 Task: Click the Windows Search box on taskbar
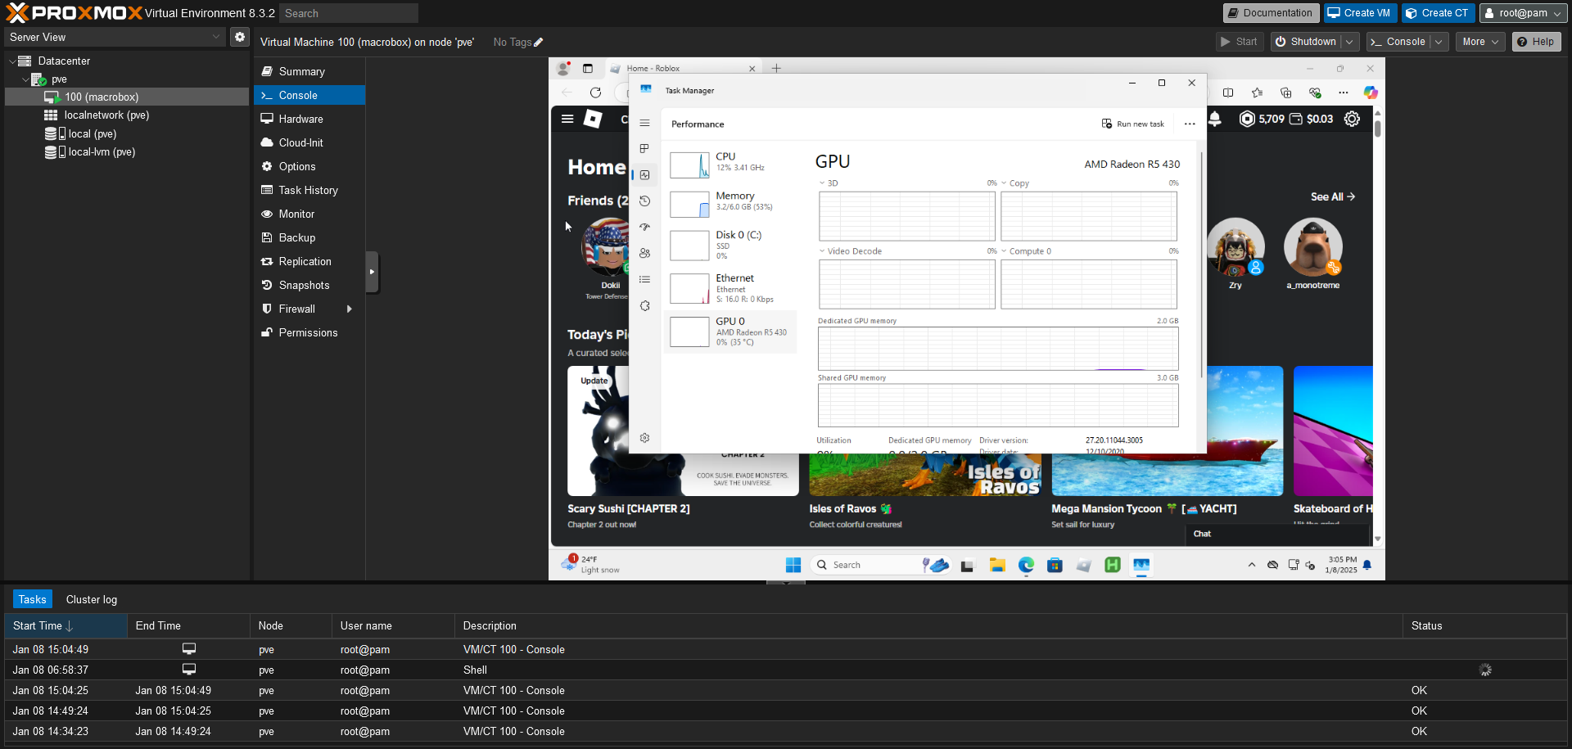tap(868, 565)
